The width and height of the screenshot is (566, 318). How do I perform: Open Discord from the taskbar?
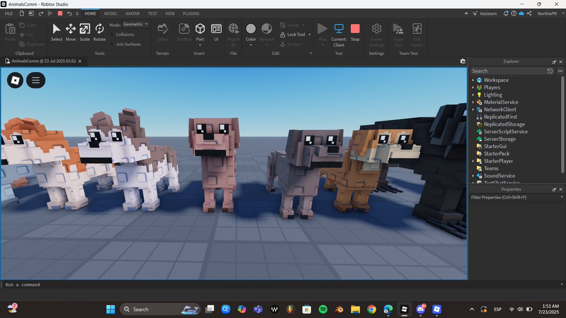click(421, 309)
